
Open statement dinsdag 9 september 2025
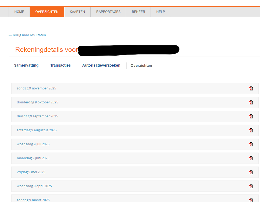point(37,116)
